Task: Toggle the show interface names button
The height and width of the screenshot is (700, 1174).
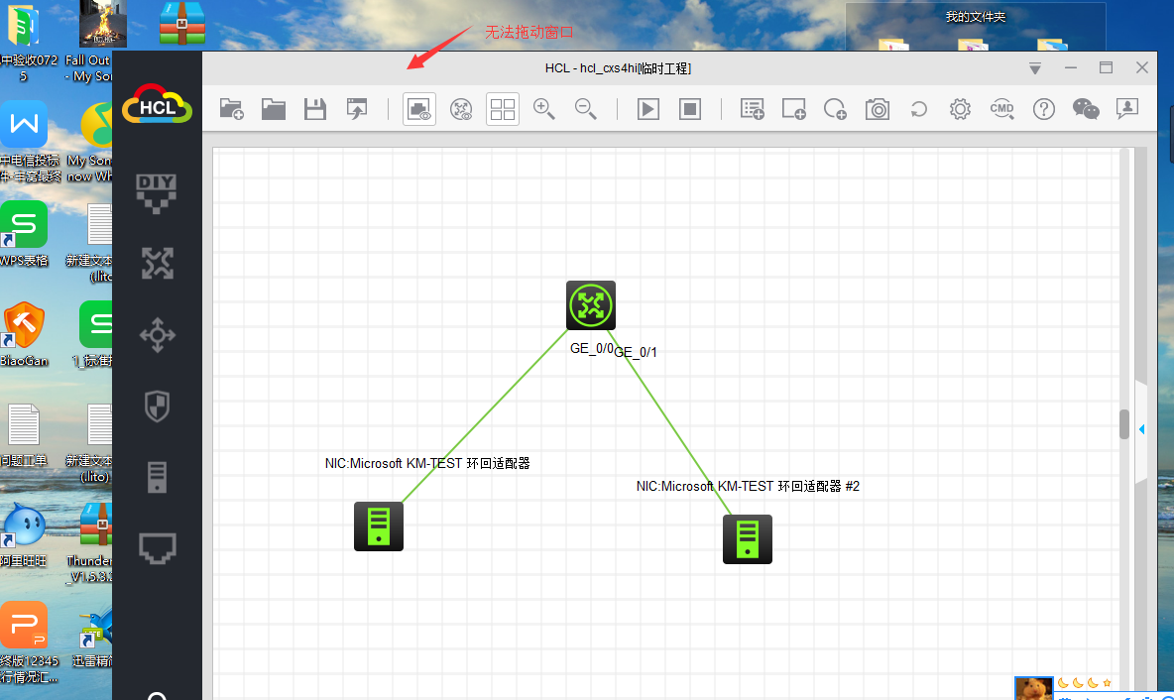Action: pos(419,109)
